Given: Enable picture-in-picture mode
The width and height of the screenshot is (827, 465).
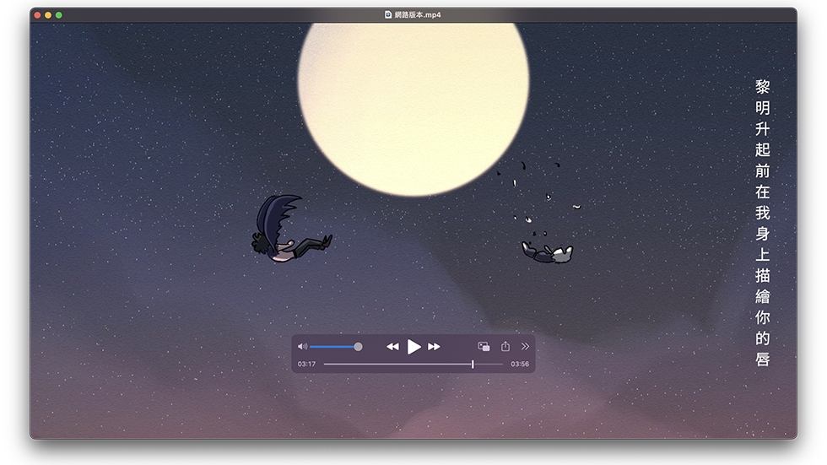Looking at the screenshot, I should tap(484, 347).
